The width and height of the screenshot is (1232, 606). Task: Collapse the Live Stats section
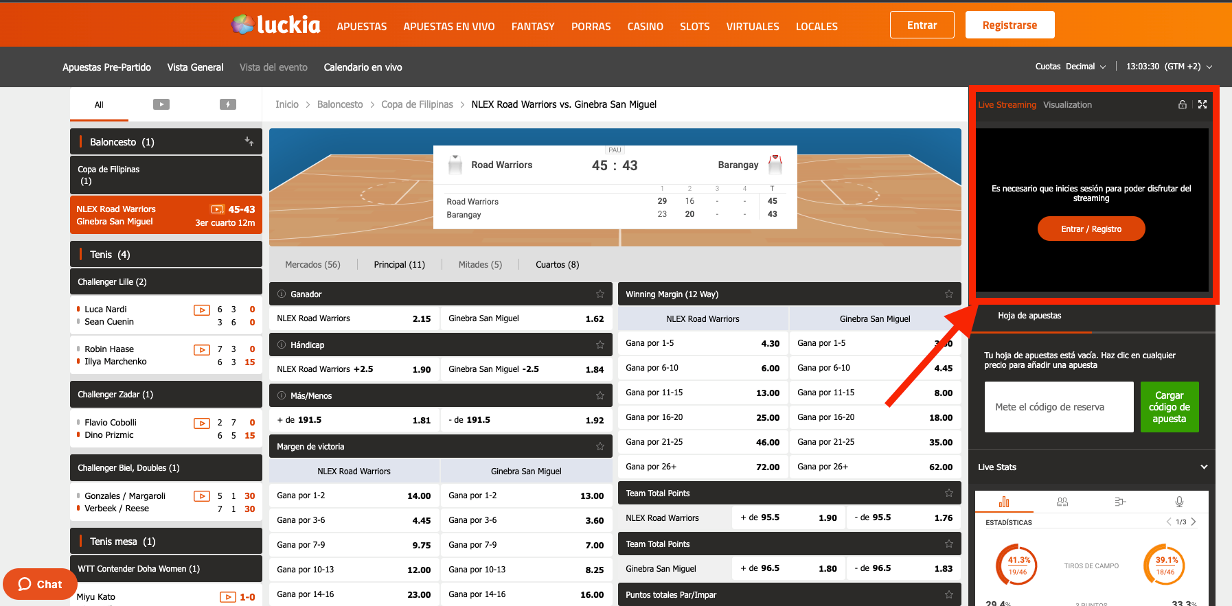pos(1204,467)
